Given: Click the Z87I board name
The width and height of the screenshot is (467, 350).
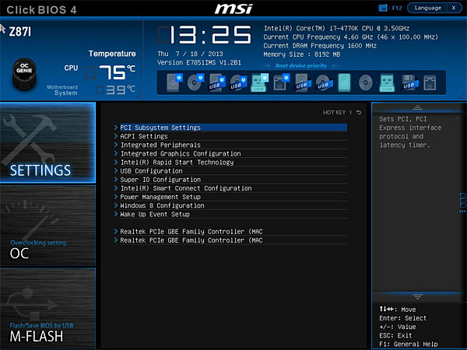Looking at the screenshot, I should [19, 32].
